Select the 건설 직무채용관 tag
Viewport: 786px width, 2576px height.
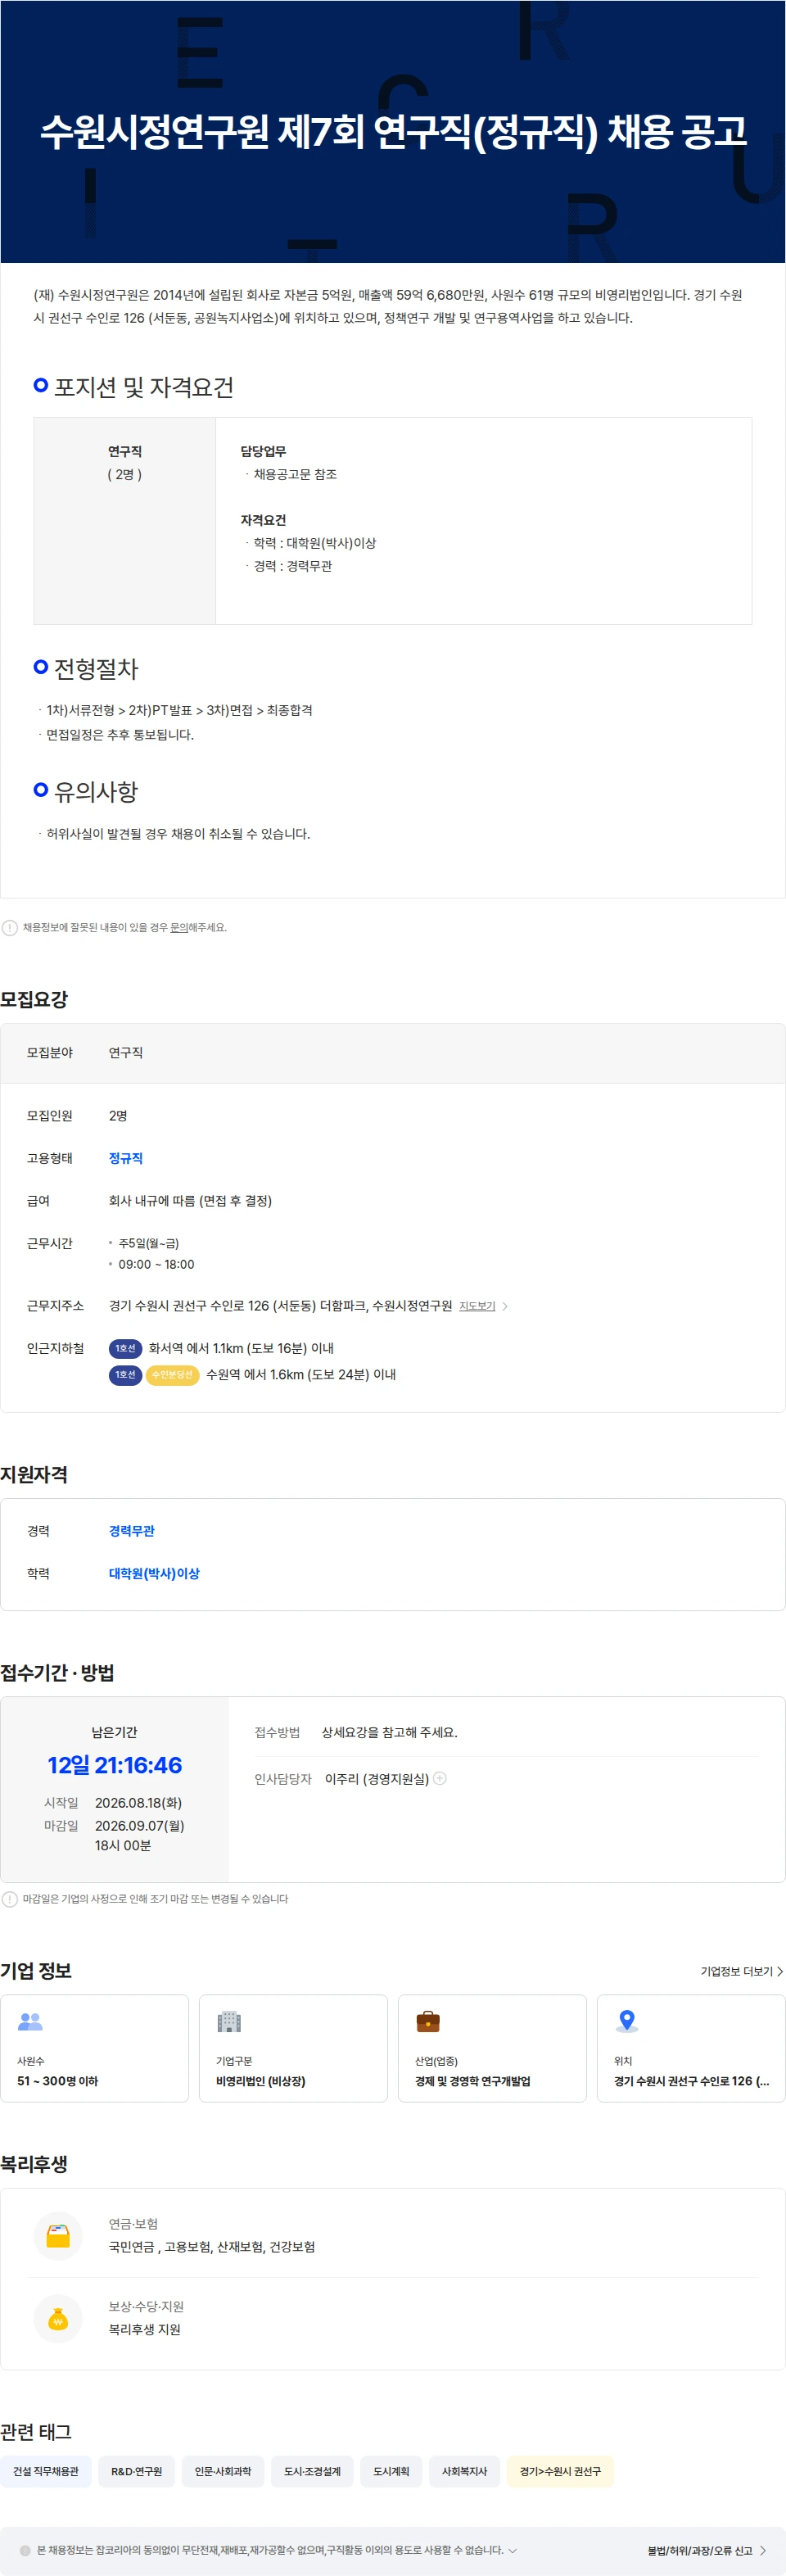46,2471
